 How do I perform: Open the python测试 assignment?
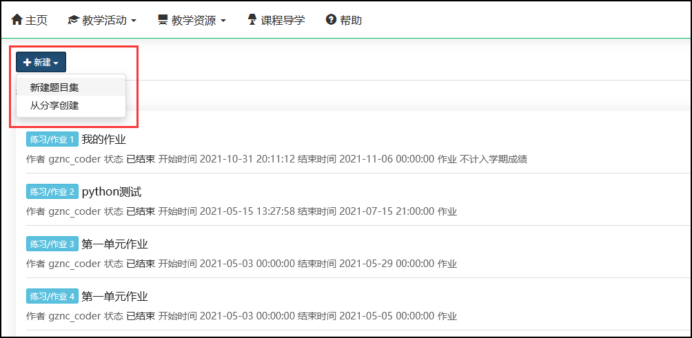click(x=112, y=192)
